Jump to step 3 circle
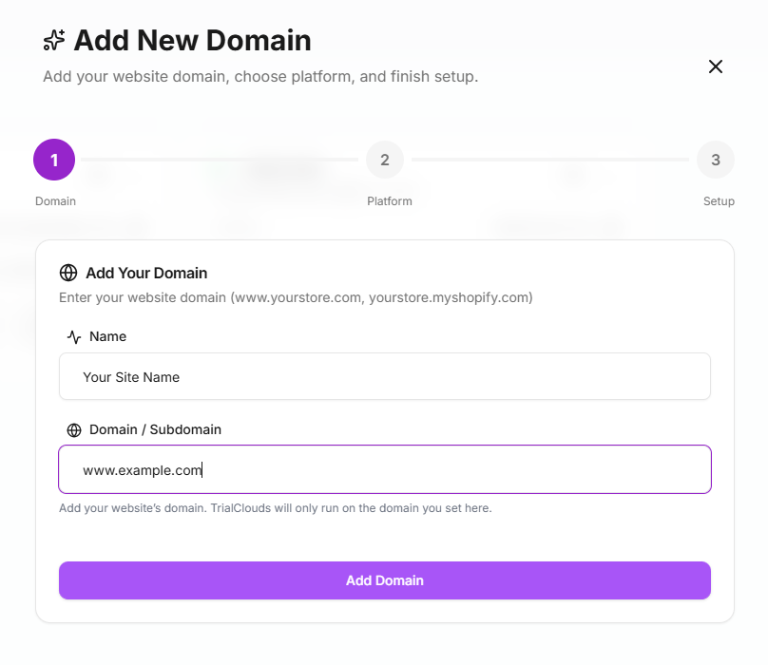 (x=715, y=160)
